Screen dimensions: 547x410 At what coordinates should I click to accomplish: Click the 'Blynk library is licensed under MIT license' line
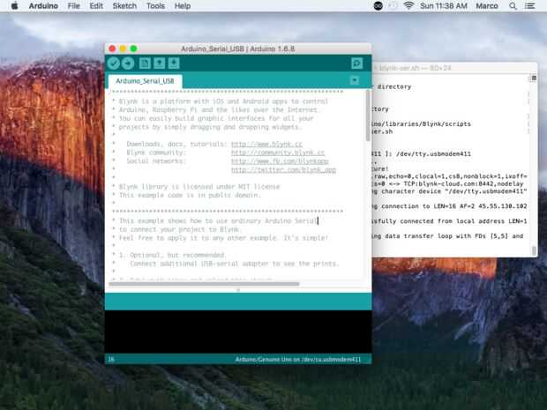tap(199, 187)
